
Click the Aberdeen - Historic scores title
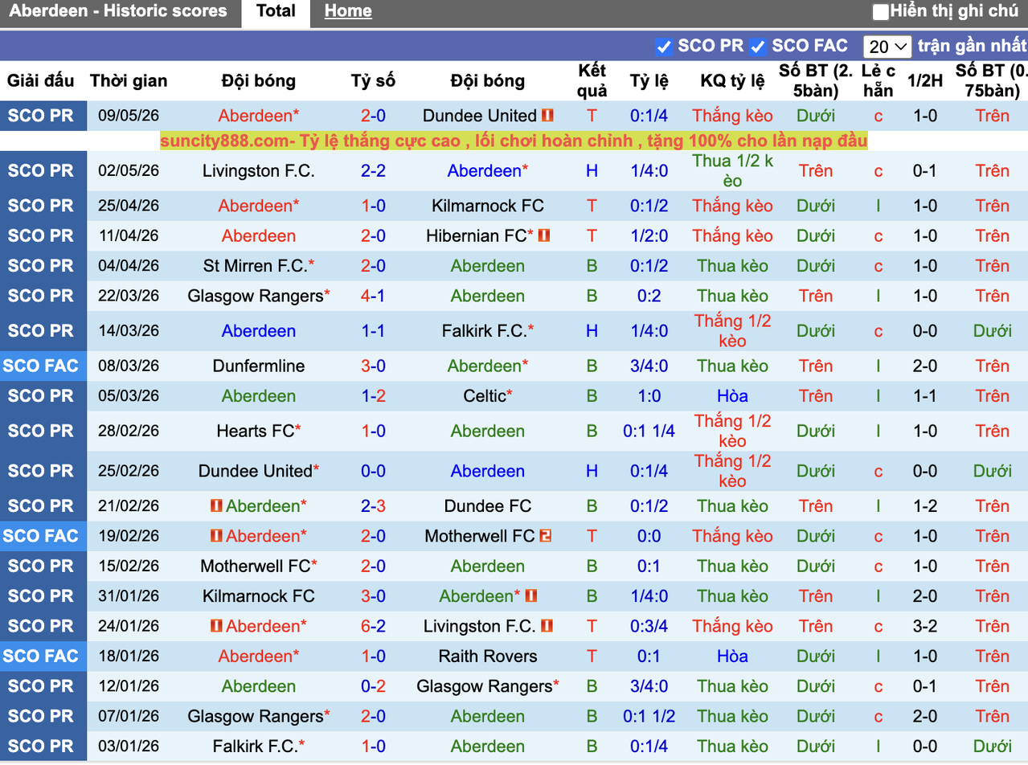[118, 11]
